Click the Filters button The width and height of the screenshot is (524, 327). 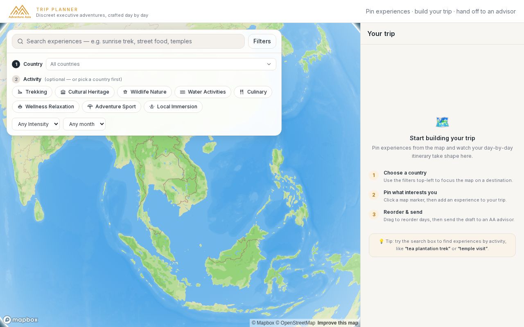(x=262, y=41)
